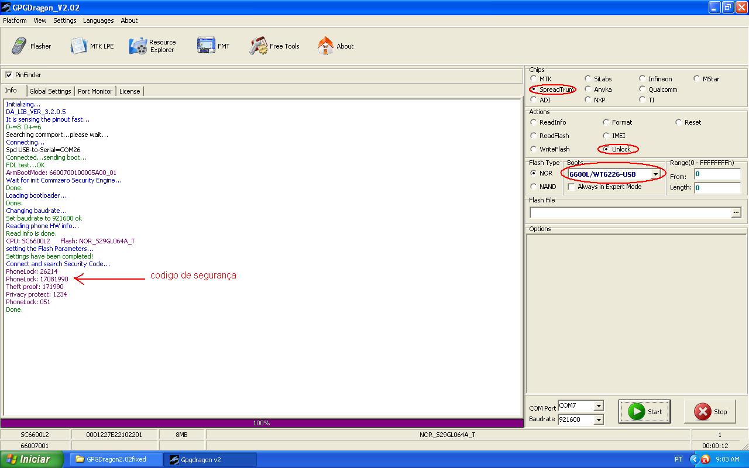This screenshot has width=749, height=468.
Task: Select the MStar chip option
Action: point(697,79)
